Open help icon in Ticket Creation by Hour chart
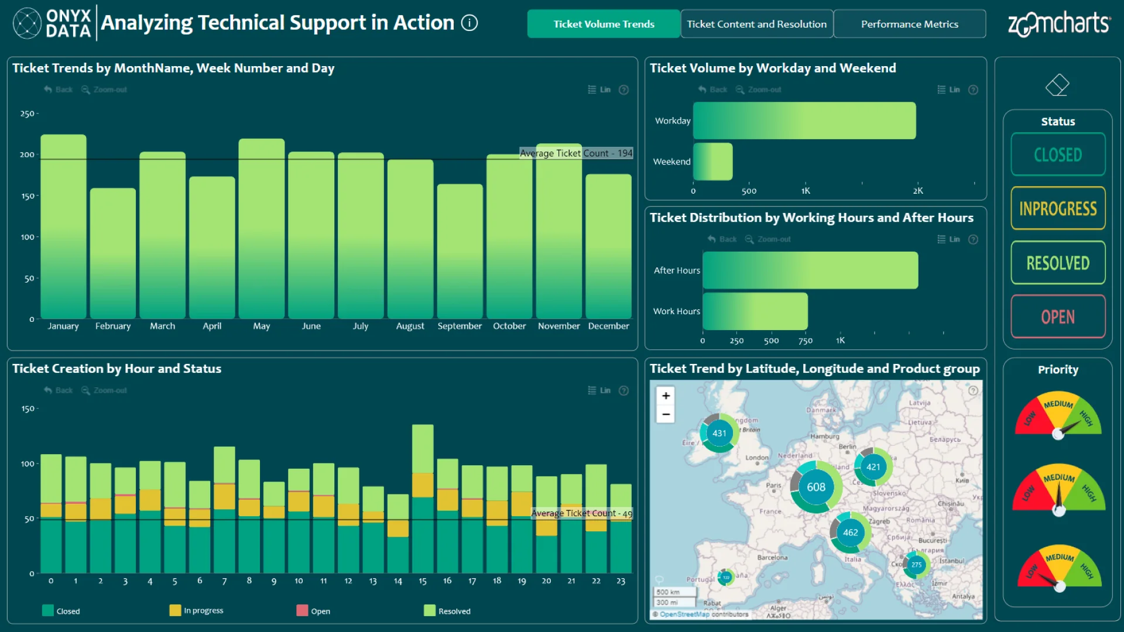The height and width of the screenshot is (632, 1124). point(624,390)
